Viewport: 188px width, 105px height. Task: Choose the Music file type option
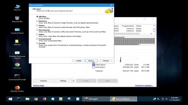pyautogui.click(x=37, y=25)
